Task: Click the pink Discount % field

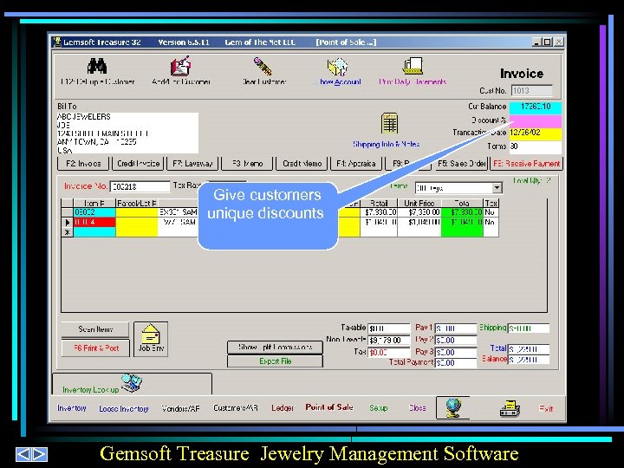Action: coord(536,120)
